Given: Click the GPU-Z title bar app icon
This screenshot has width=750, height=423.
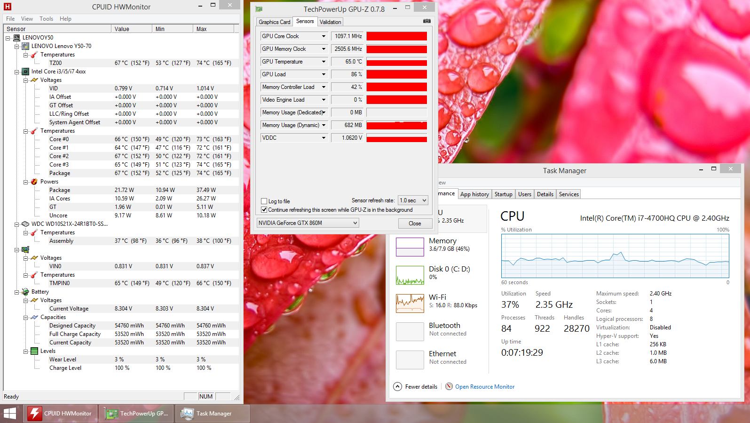Looking at the screenshot, I should point(259,9).
